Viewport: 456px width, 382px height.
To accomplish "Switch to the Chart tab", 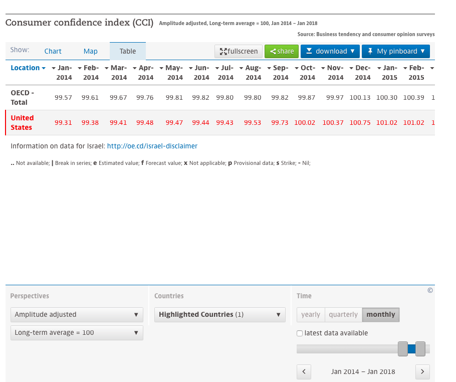I will point(53,51).
